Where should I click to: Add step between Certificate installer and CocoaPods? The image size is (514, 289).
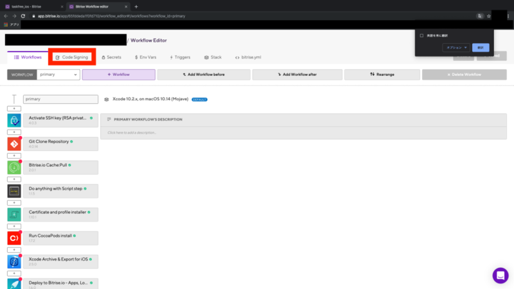(x=14, y=227)
